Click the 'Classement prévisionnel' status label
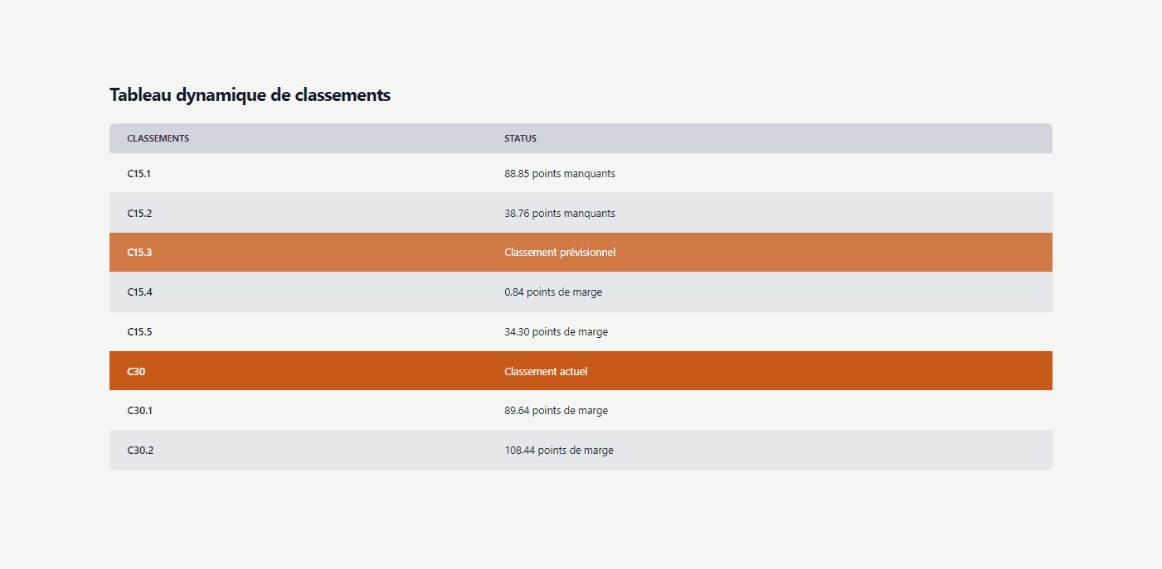The width and height of the screenshot is (1162, 569). pos(560,252)
